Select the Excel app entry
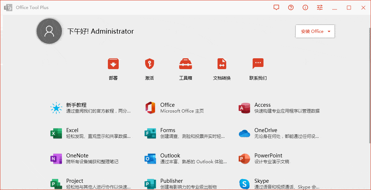371x190 pixels. 90,133
